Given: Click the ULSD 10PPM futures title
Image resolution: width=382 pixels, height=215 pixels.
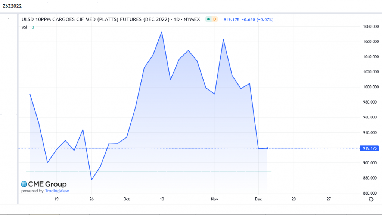Looking at the screenshot, I should pyautogui.click(x=111, y=19).
